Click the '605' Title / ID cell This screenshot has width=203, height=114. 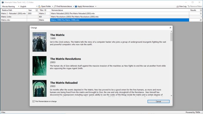coord(44,17)
